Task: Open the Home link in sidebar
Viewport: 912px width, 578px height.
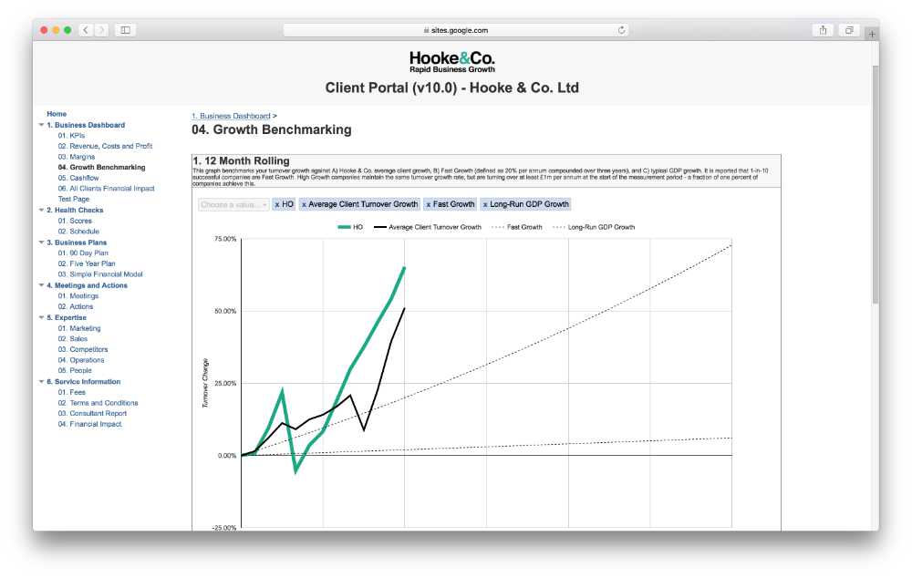Action: [57, 114]
